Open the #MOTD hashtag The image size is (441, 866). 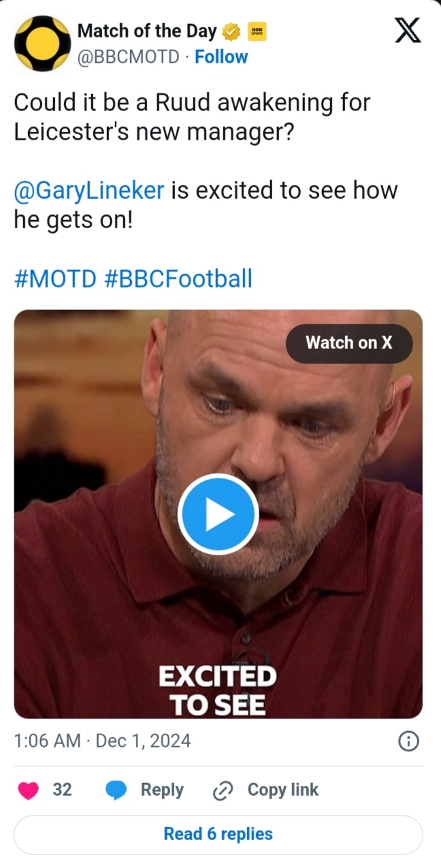click(55, 278)
